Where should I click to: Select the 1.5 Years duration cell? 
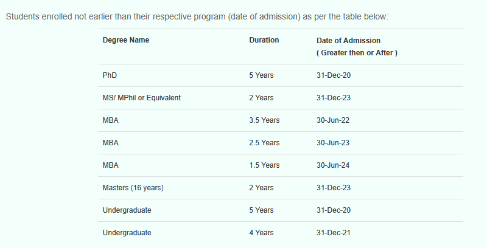pyautogui.click(x=264, y=165)
